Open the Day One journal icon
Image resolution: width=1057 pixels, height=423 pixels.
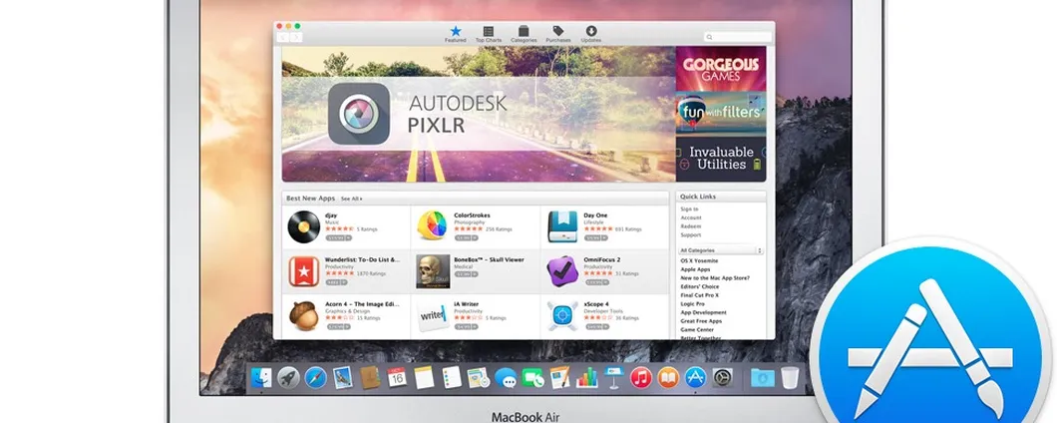point(562,226)
